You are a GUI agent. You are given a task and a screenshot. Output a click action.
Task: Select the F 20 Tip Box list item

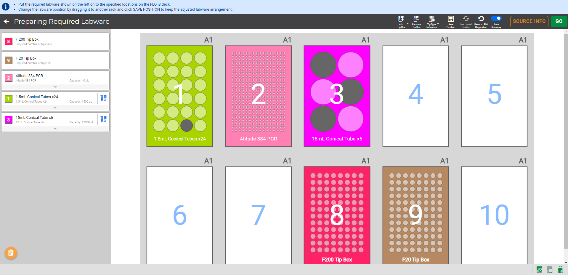55,60
